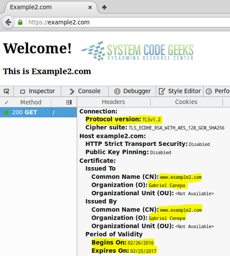The image size is (230, 256).
Task: Click the 'This is Example2.com' text
Action: coord(47,72)
